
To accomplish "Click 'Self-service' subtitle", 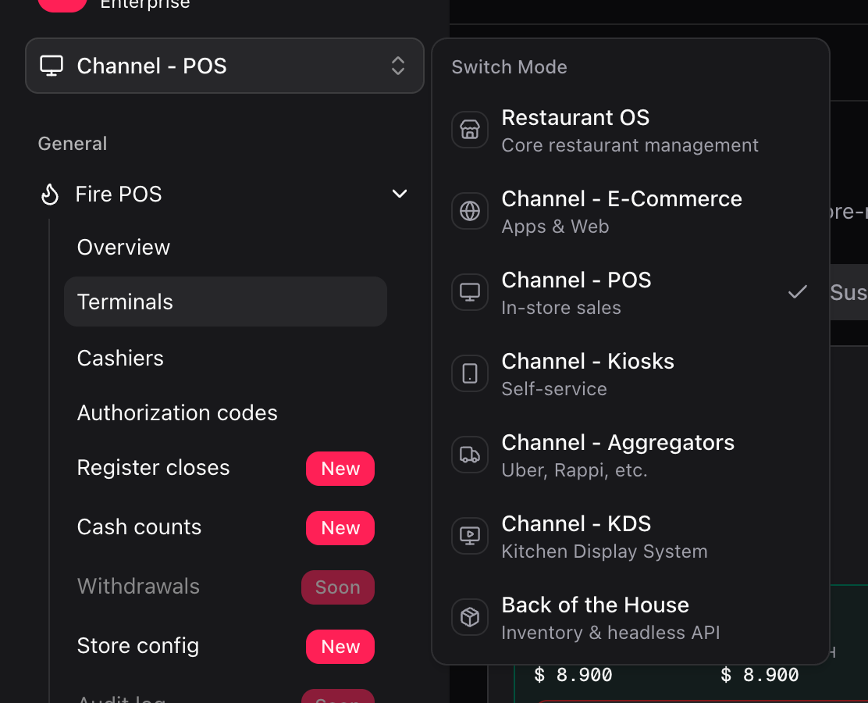I will [554, 389].
